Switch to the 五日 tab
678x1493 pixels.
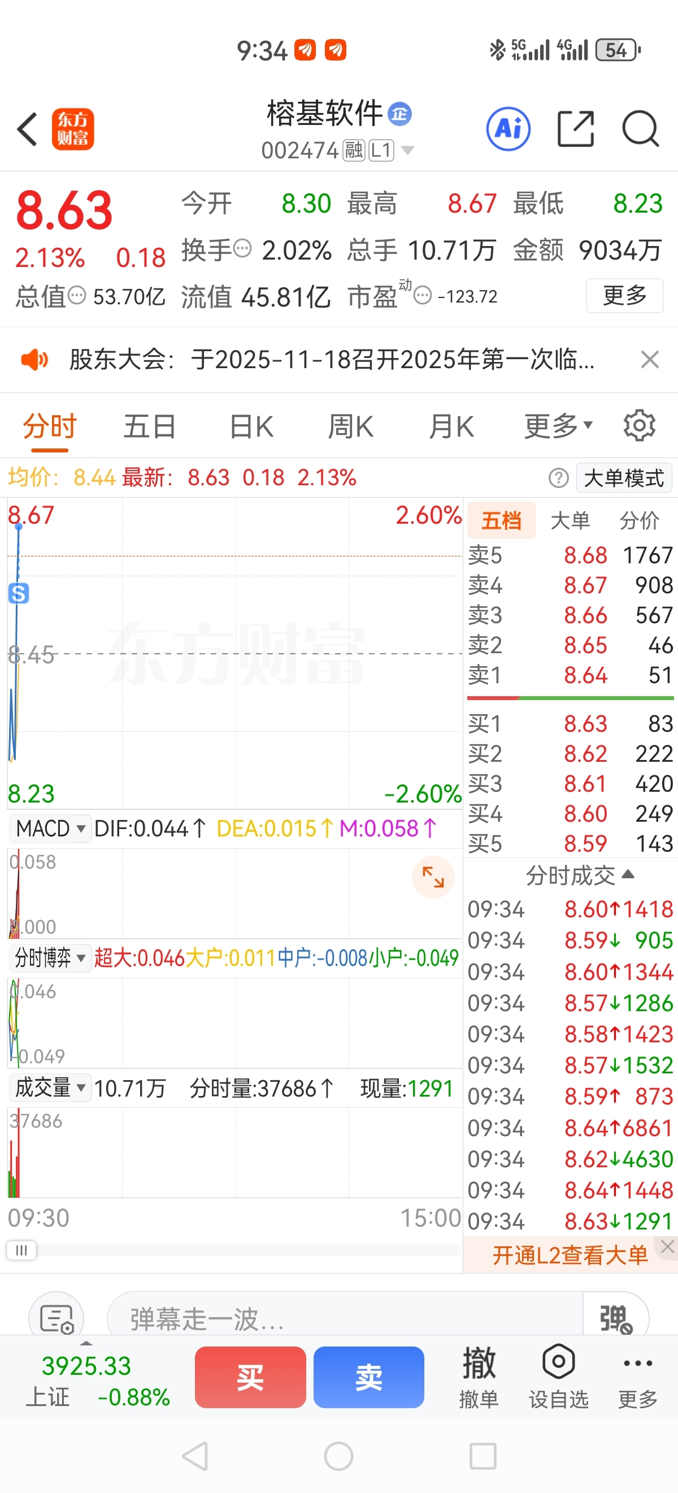[x=149, y=426]
